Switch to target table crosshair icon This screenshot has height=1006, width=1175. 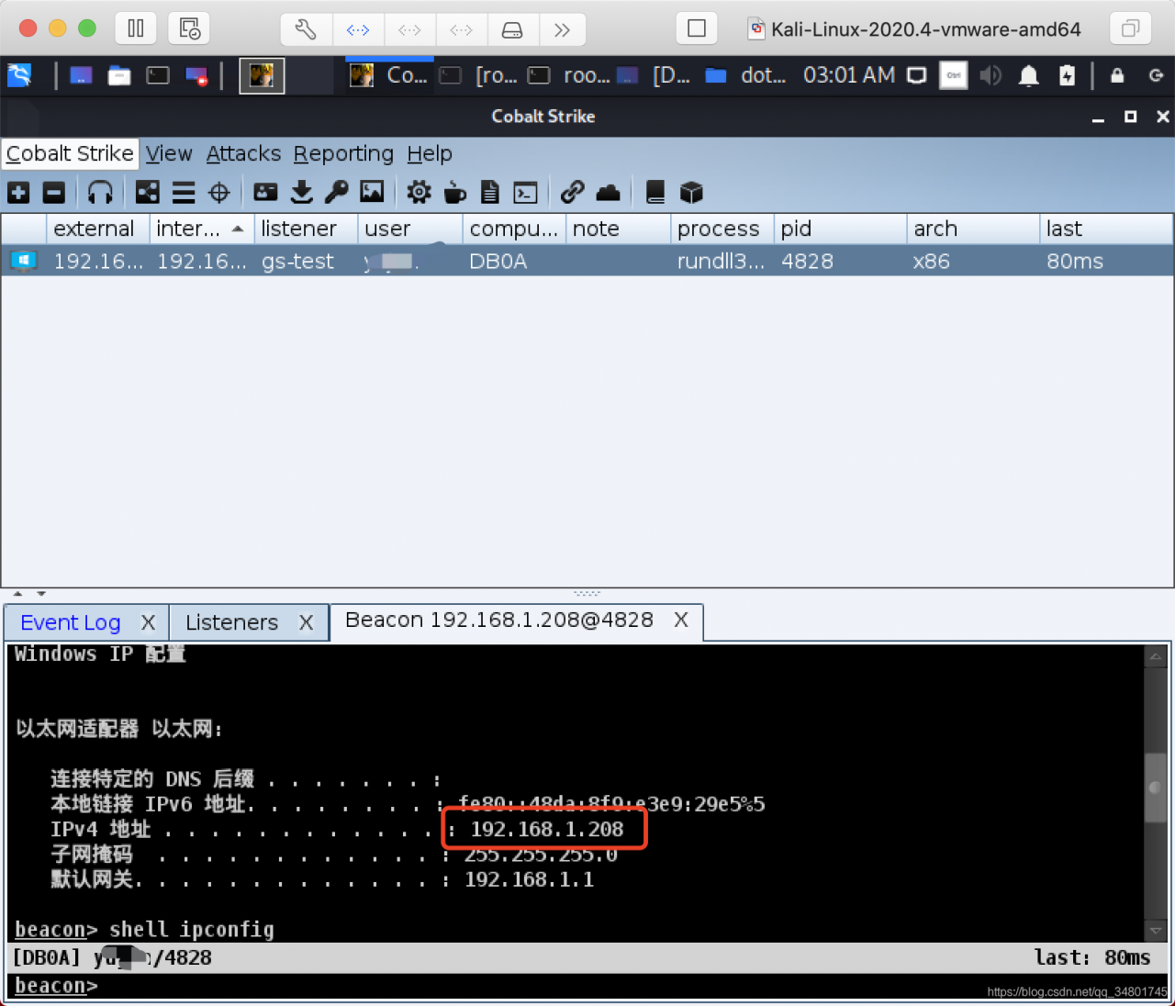(219, 192)
